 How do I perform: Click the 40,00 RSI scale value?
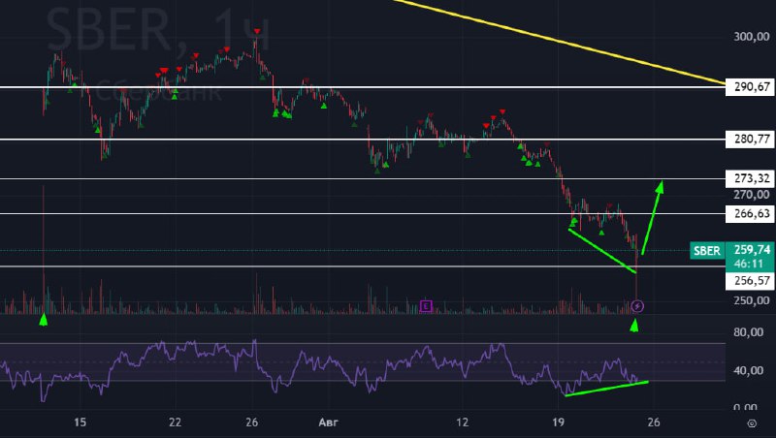[748, 370]
